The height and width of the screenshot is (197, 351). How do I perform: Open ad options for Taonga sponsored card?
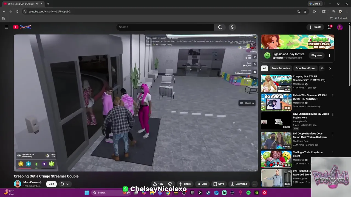[329, 55]
